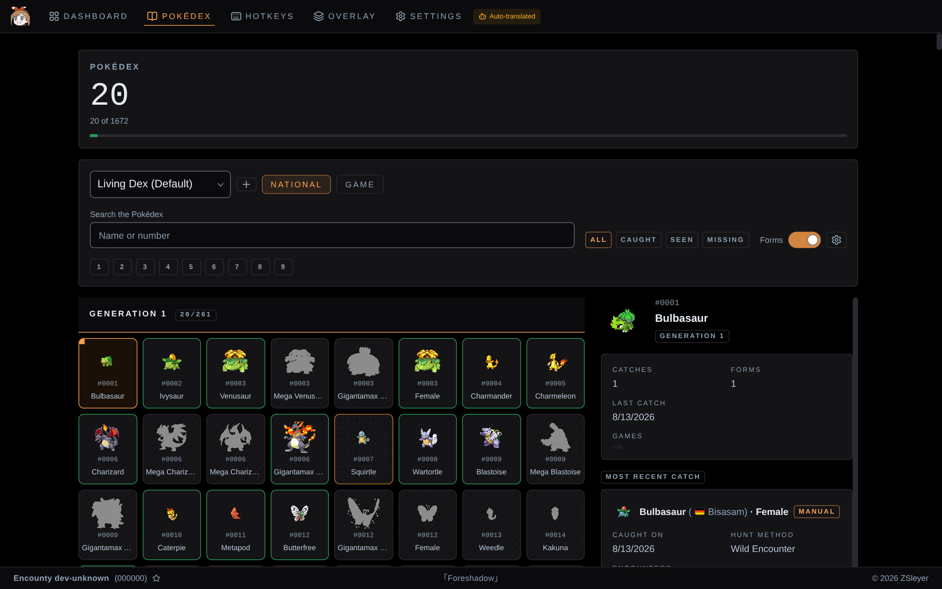The height and width of the screenshot is (589, 942).
Task: Jump to generation 5
Action: [x=191, y=267]
